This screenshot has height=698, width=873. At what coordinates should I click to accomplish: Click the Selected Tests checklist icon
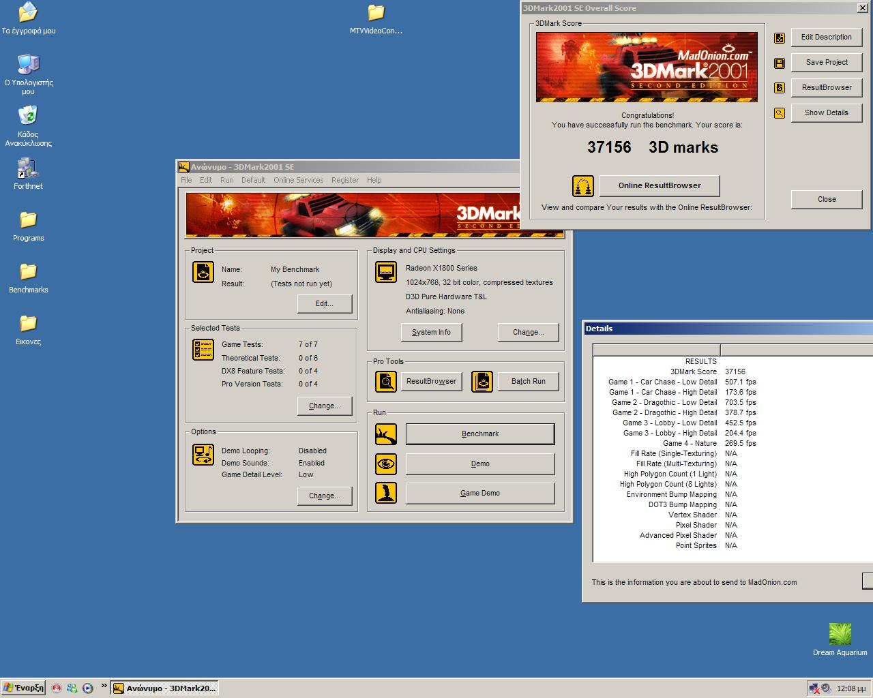coord(203,350)
